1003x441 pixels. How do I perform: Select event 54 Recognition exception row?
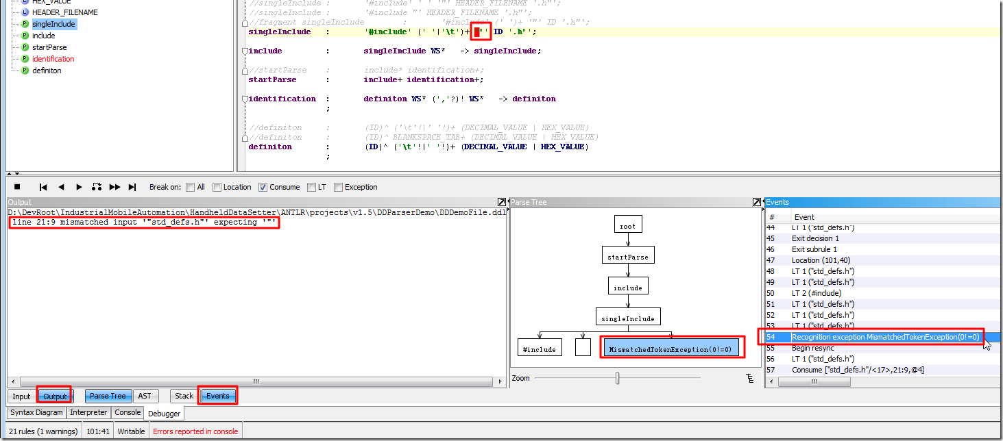click(882, 337)
